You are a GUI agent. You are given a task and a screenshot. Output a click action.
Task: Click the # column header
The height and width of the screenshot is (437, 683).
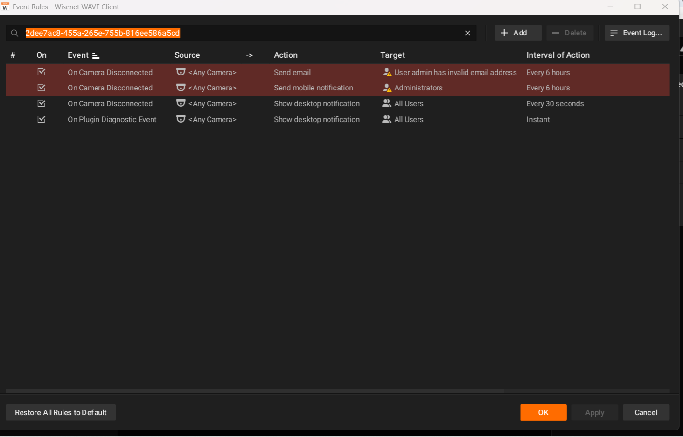tap(13, 55)
